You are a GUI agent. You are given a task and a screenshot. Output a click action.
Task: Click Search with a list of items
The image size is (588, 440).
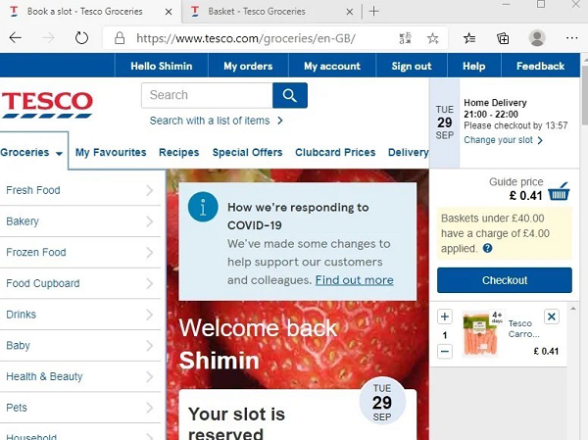click(x=216, y=121)
